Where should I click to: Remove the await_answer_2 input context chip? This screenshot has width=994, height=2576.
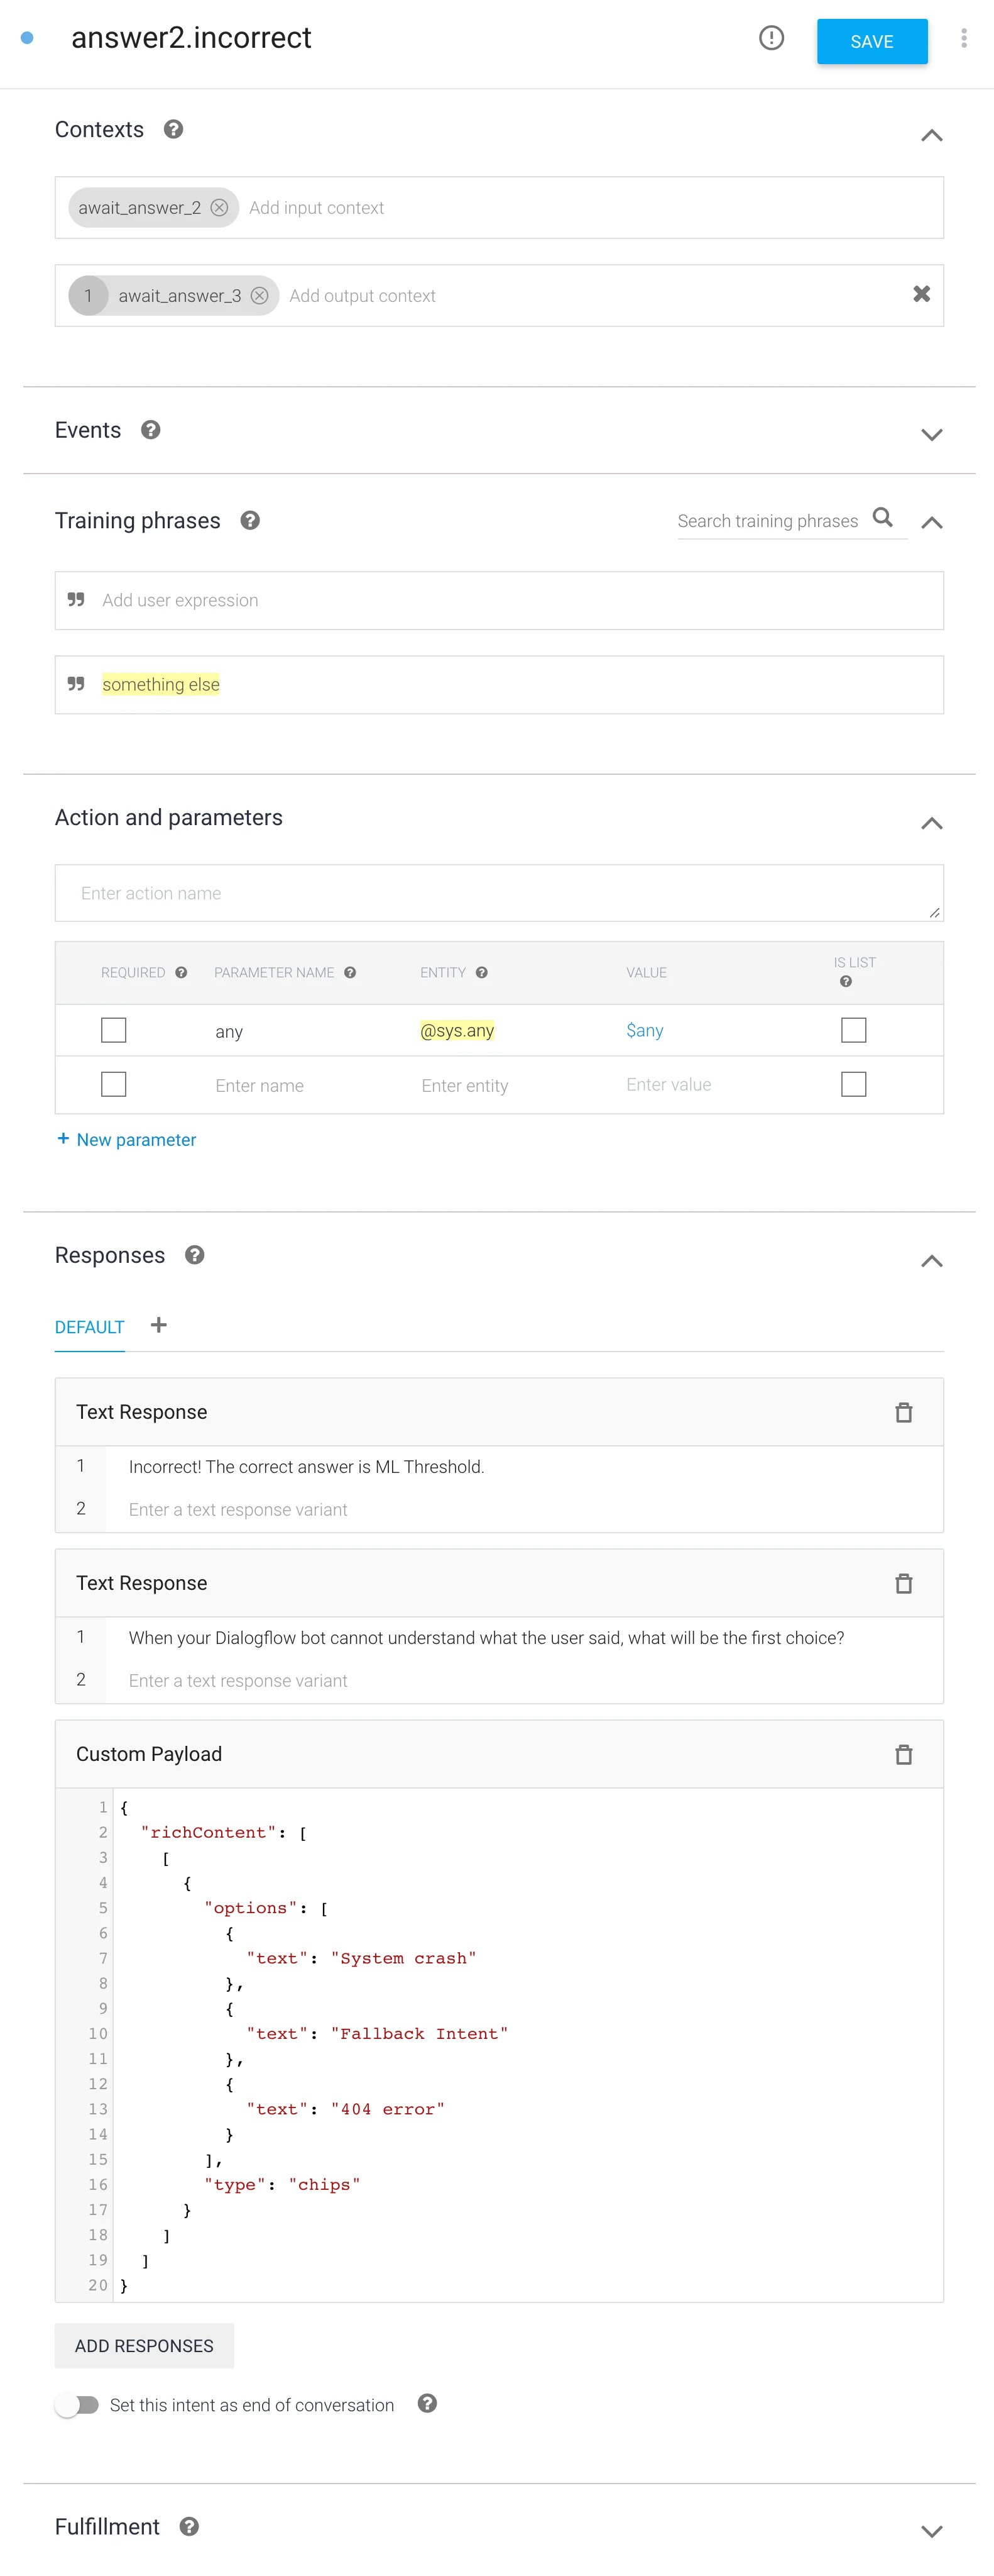(x=219, y=208)
